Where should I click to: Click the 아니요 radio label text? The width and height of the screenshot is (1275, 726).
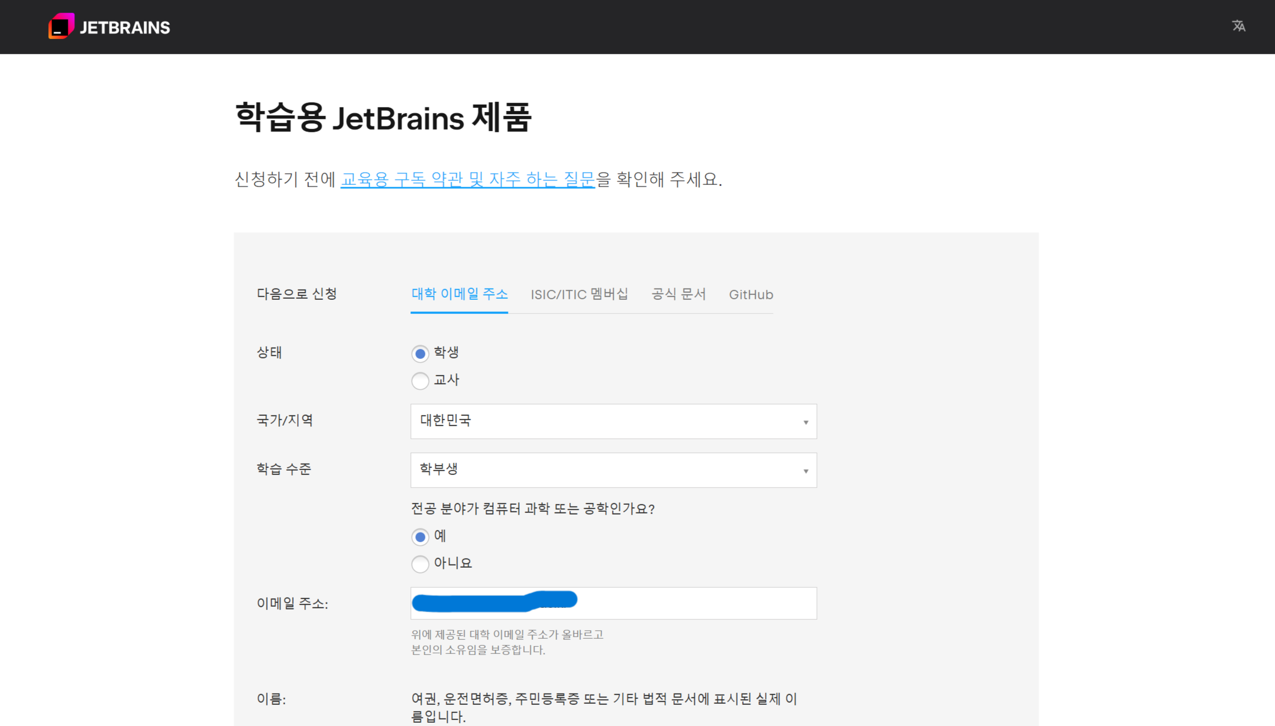(453, 563)
